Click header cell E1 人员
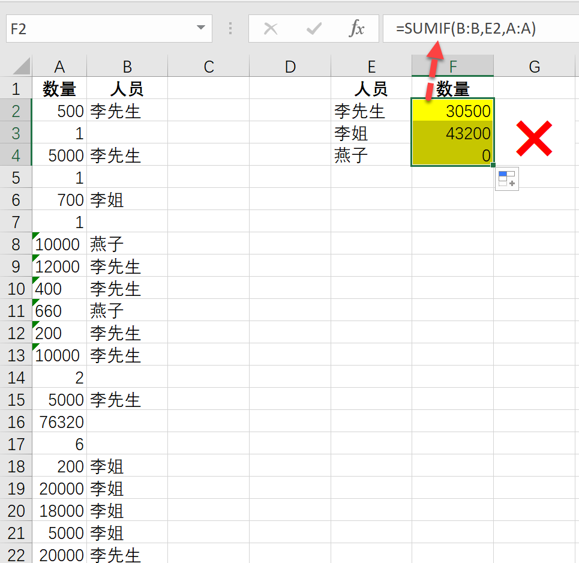Image resolution: width=579 pixels, height=563 pixels. coord(371,89)
